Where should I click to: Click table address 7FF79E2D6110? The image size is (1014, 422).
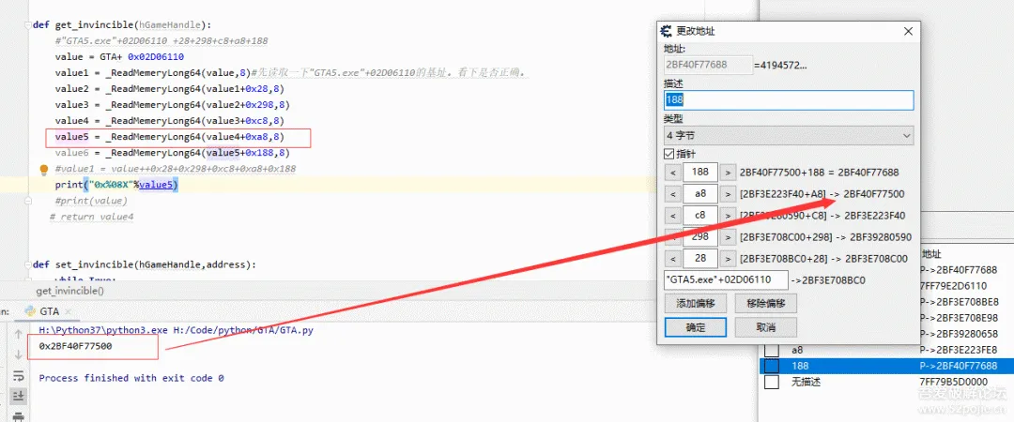(953, 286)
